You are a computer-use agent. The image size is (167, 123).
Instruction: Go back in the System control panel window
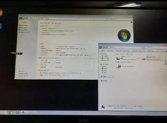(20, 18)
